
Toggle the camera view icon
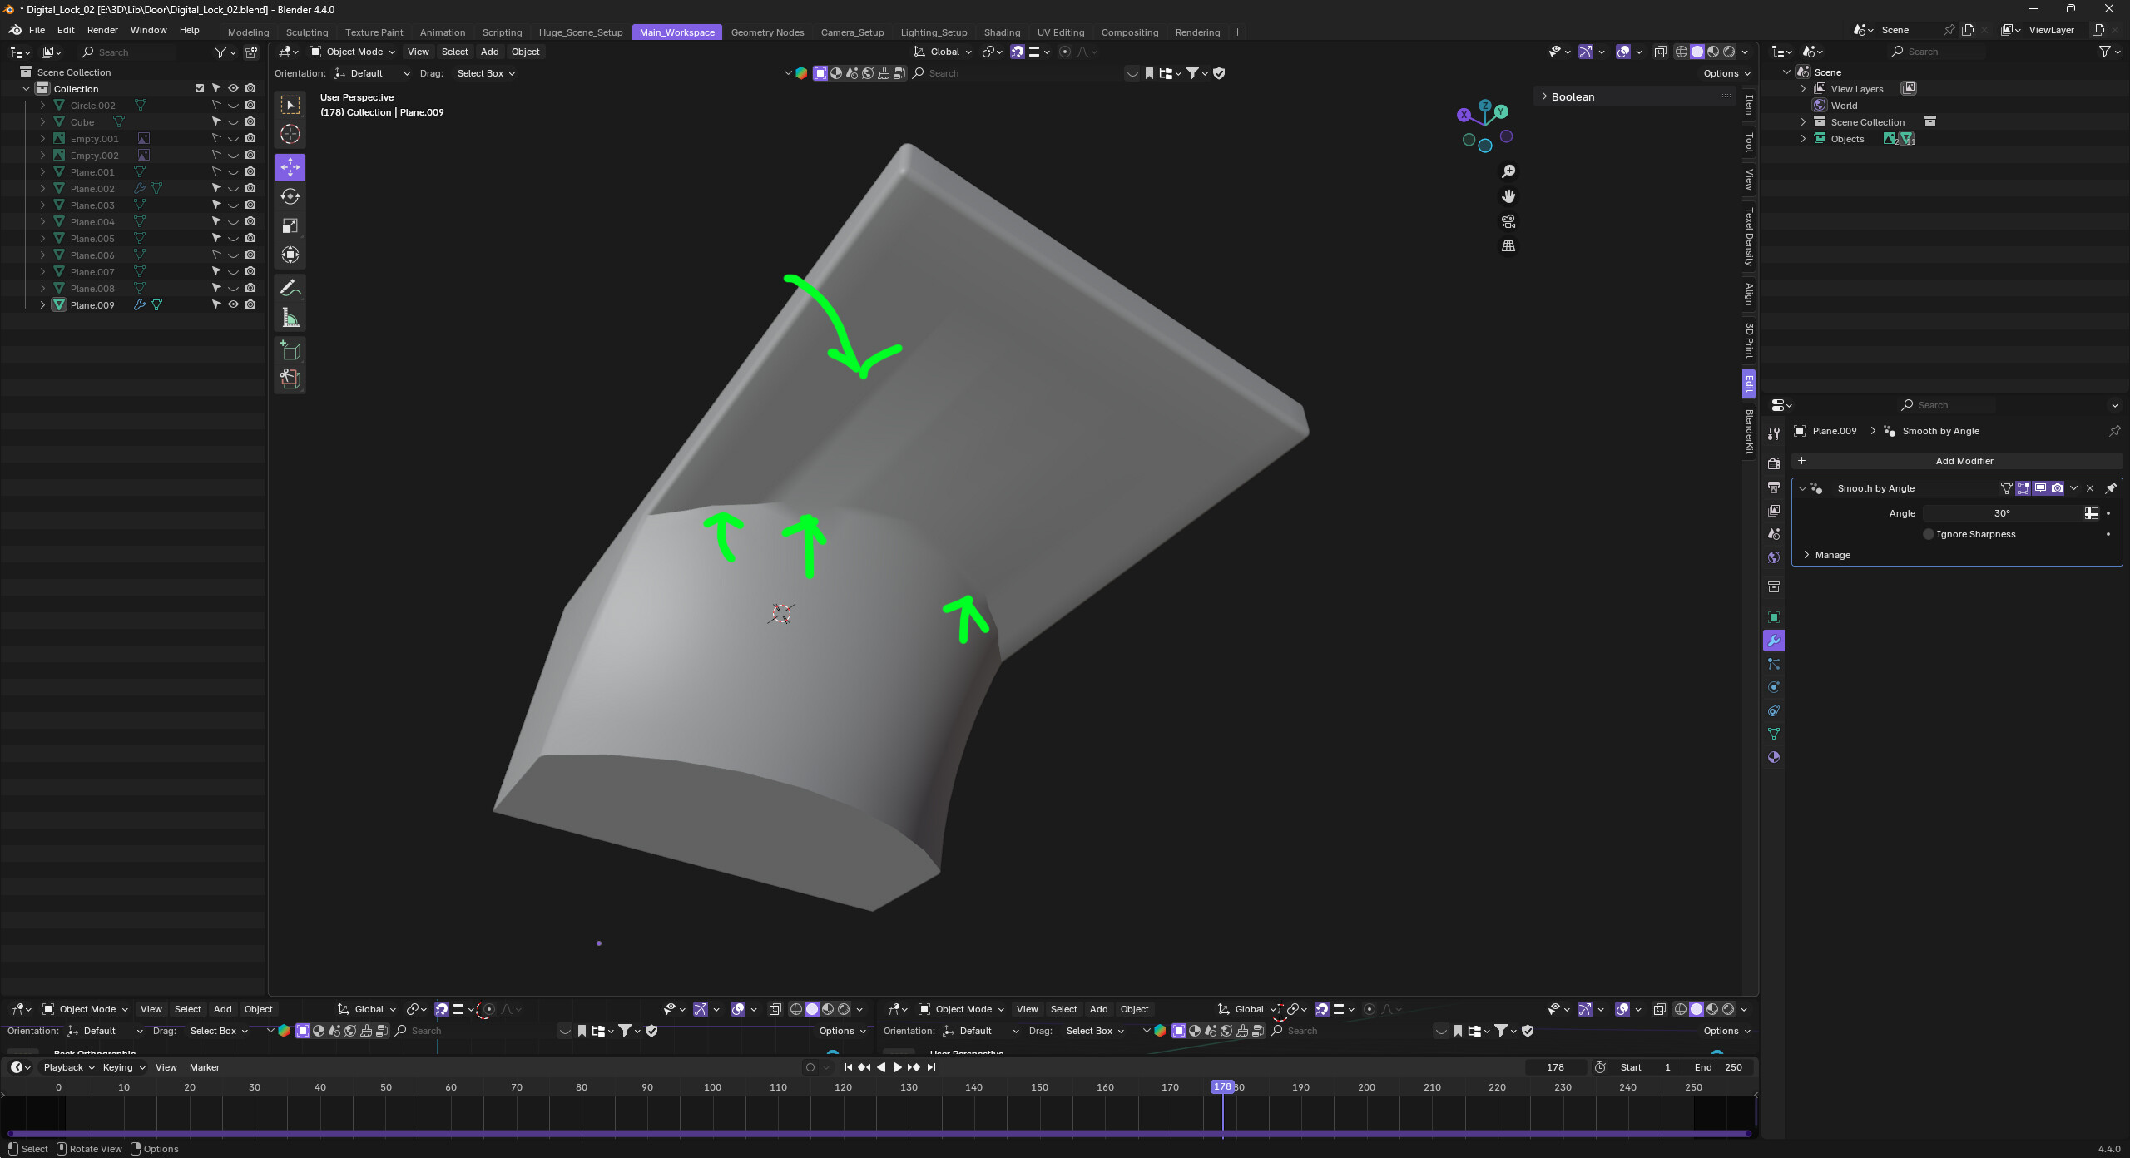1508,221
